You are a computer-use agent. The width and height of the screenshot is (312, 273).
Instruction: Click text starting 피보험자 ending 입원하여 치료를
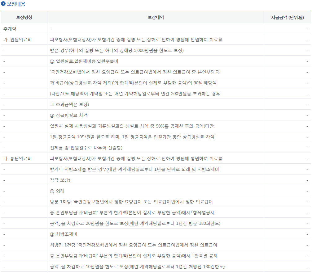click(x=136, y=40)
